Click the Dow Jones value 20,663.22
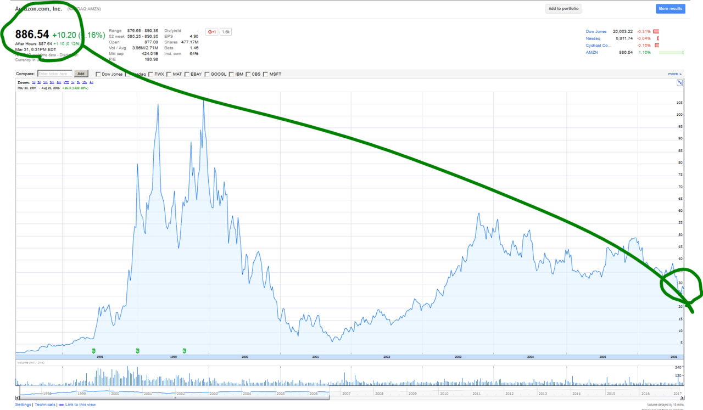The width and height of the screenshot is (703, 410). [623, 31]
